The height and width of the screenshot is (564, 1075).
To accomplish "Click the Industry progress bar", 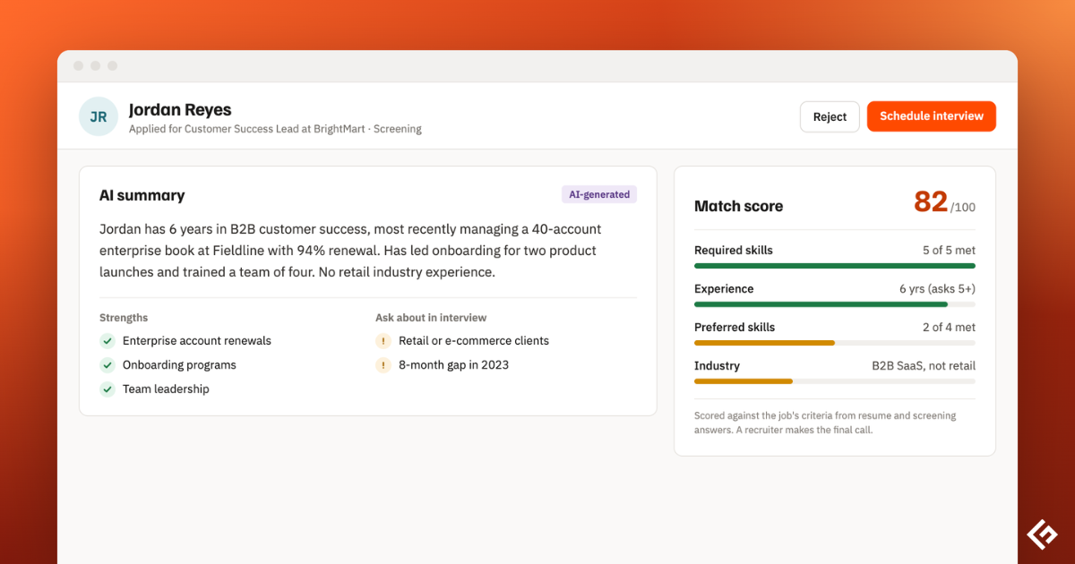I will pyautogui.click(x=835, y=381).
